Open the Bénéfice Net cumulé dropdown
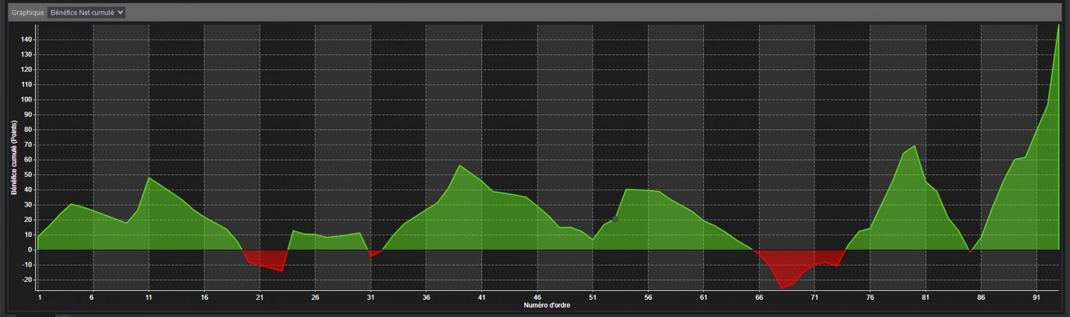 click(x=86, y=12)
